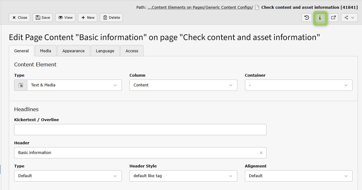Image resolution: width=362 pixels, height=190 pixels.
Task: Save the page content
Action: click(x=43, y=18)
